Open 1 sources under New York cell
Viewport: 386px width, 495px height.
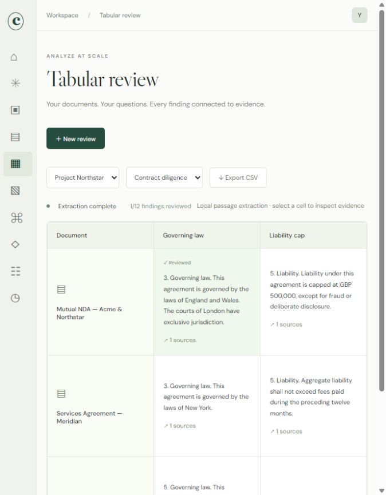click(180, 426)
